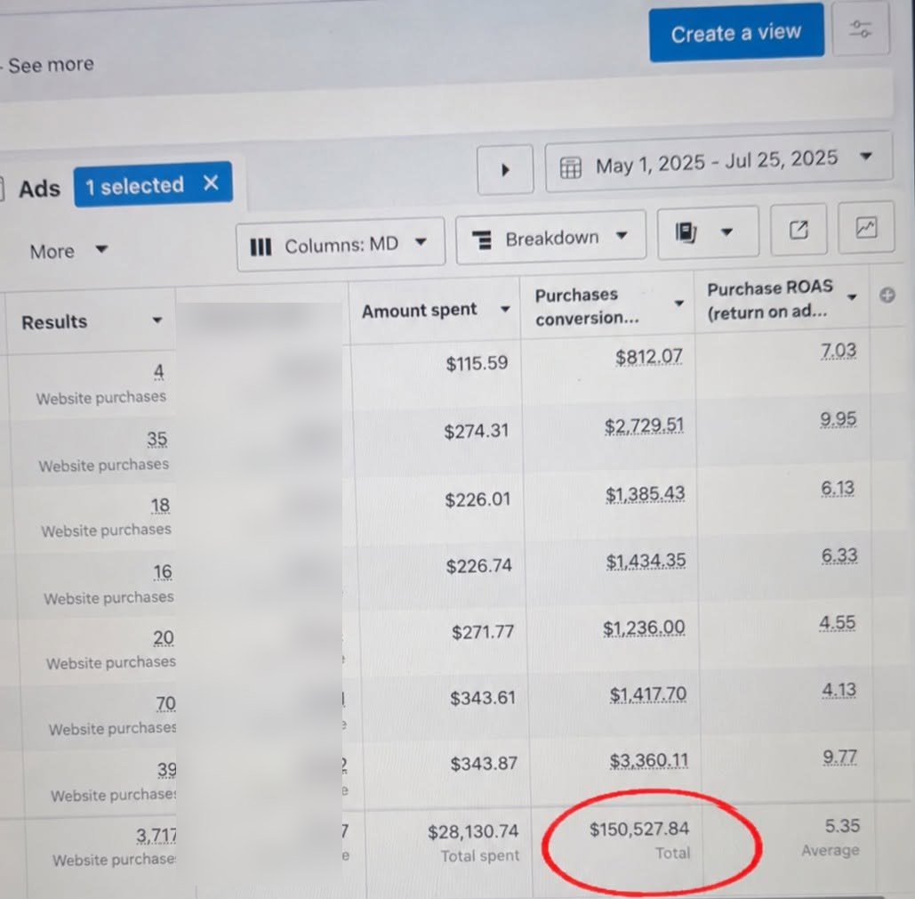Click the 18 website purchases result
Screen dimensions: 915x899
(x=160, y=506)
